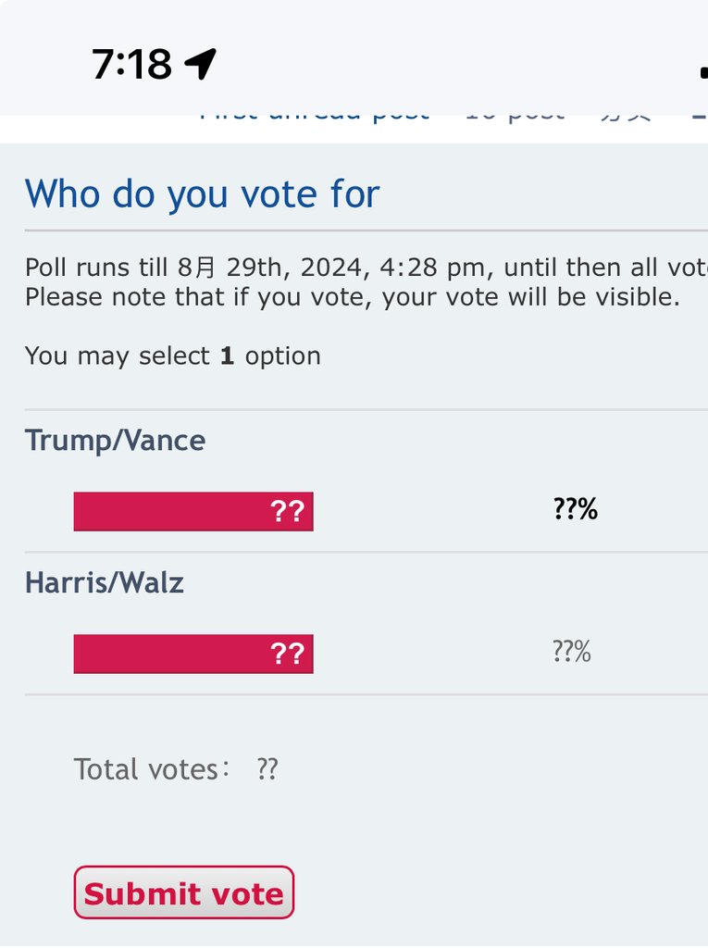The height and width of the screenshot is (948, 708).
Task: Click the red Harris/Walz result bar
Action: [193, 654]
